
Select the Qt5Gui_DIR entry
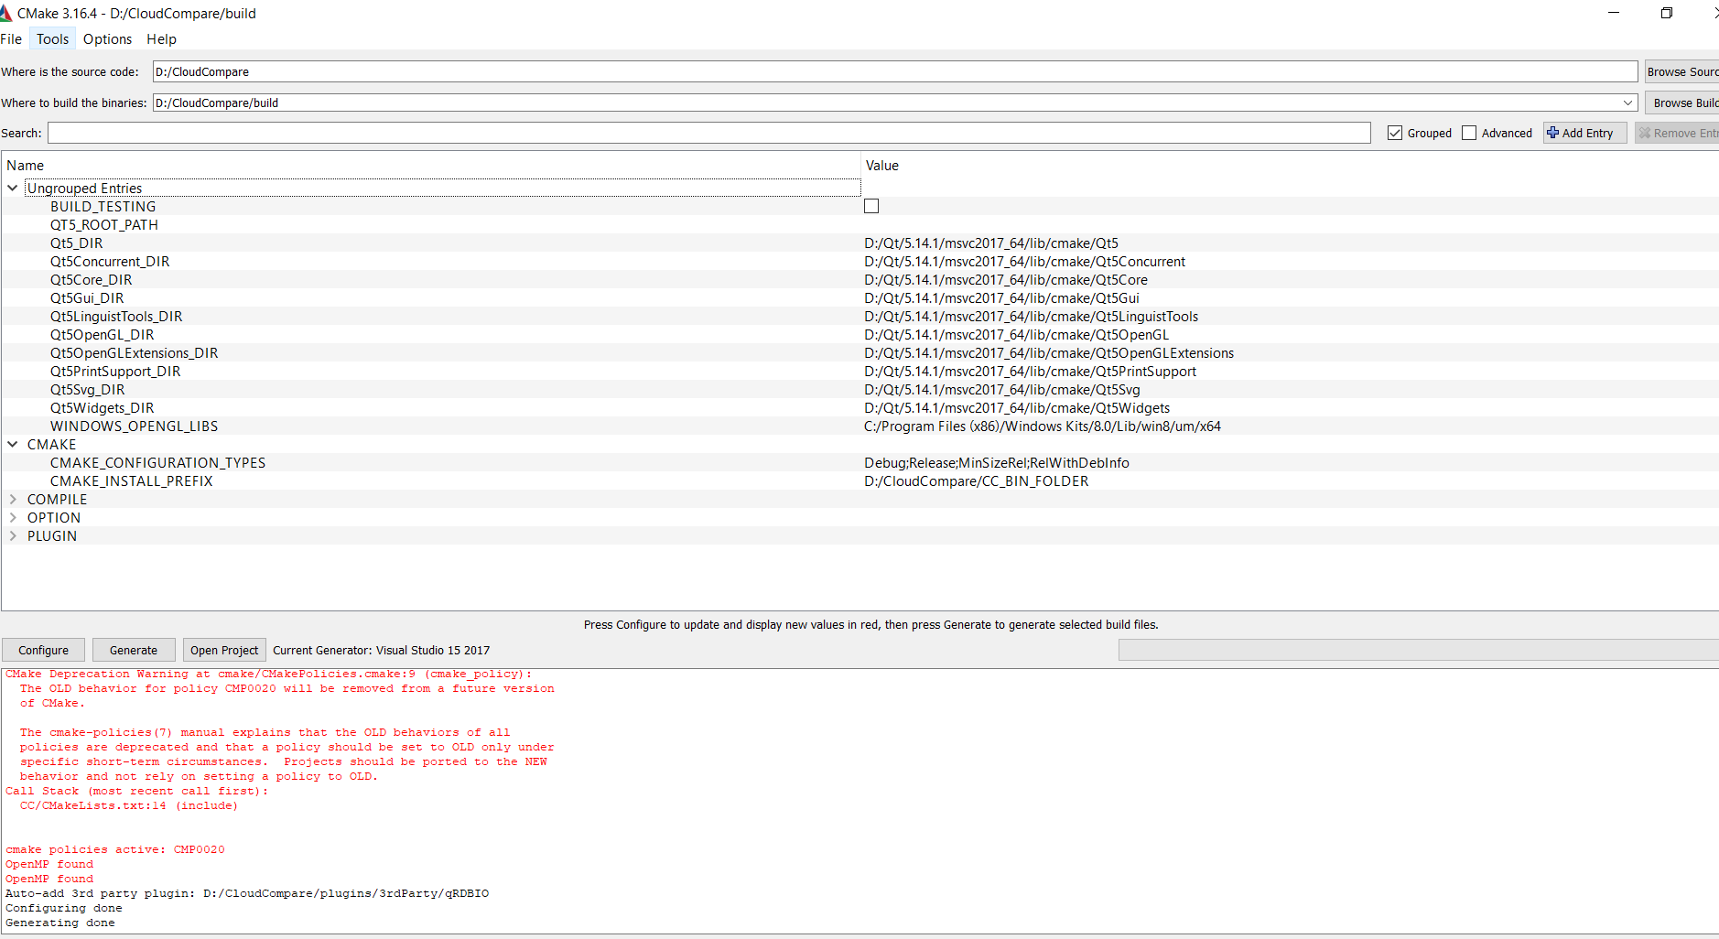point(87,297)
